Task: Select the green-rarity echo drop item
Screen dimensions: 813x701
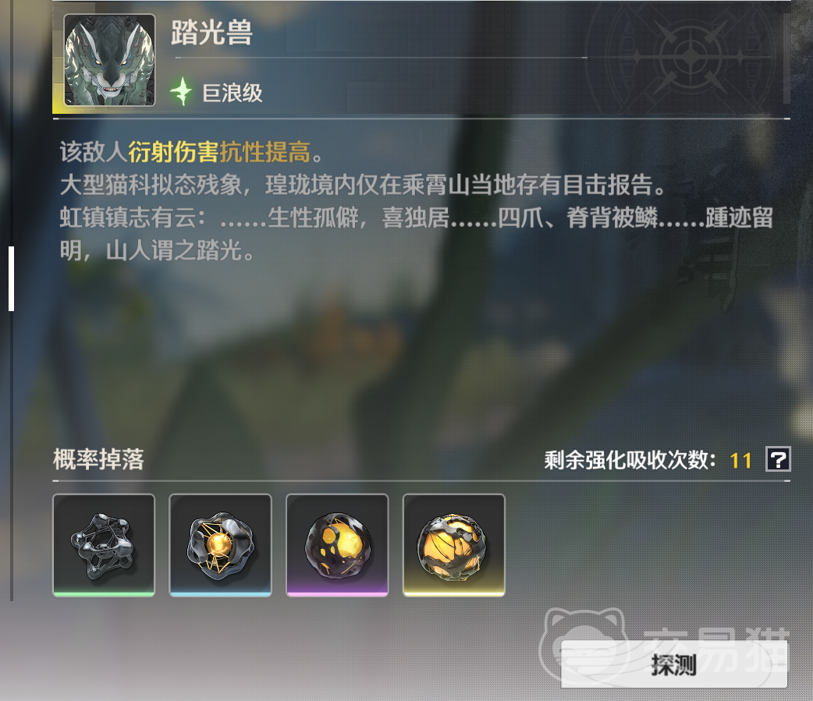Action: coord(104,545)
